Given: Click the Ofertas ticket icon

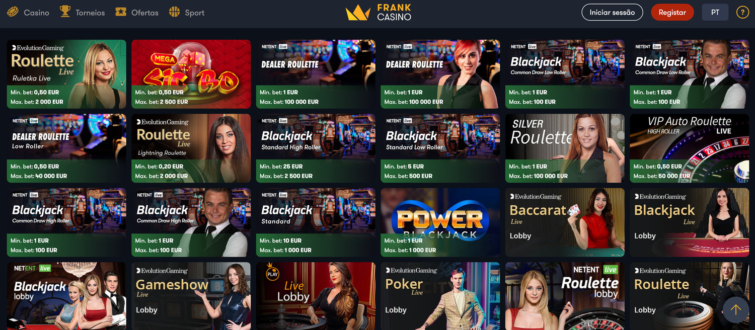Looking at the screenshot, I should (121, 12).
